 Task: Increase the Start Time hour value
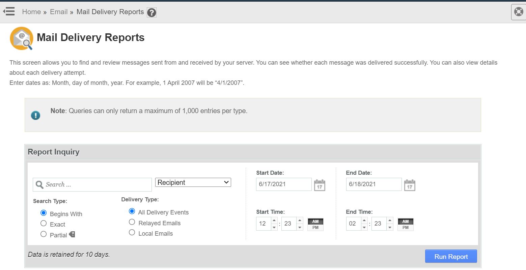(x=274, y=221)
